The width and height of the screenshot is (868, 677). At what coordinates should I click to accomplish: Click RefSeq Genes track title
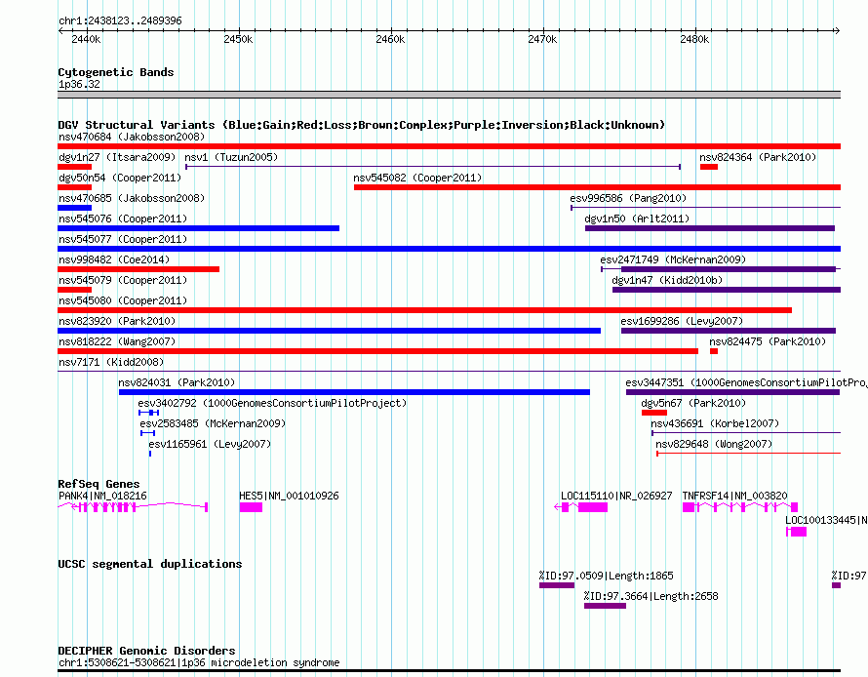pyautogui.click(x=99, y=484)
